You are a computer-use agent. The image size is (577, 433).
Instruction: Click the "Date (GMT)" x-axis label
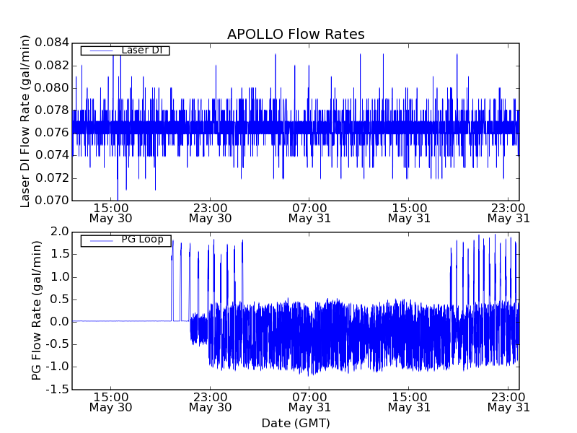(x=296, y=423)
